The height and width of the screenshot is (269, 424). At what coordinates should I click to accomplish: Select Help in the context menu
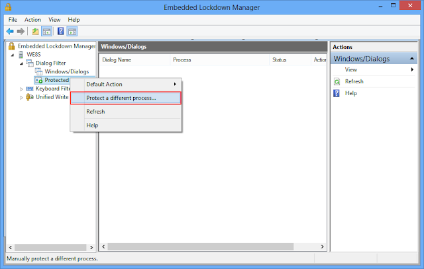pyautogui.click(x=126, y=125)
